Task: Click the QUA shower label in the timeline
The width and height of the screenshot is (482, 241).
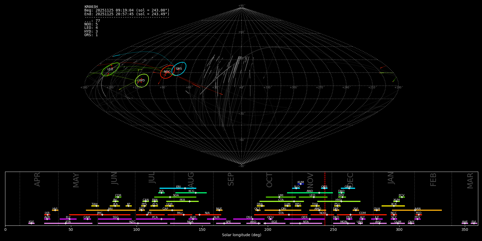Action: 377,209
